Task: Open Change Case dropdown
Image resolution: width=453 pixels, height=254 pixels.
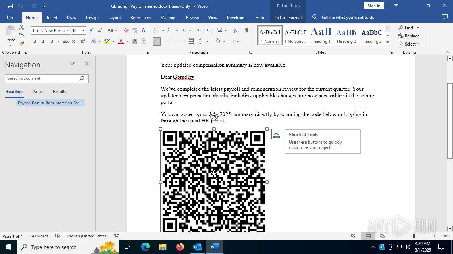Action: point(113,31)
